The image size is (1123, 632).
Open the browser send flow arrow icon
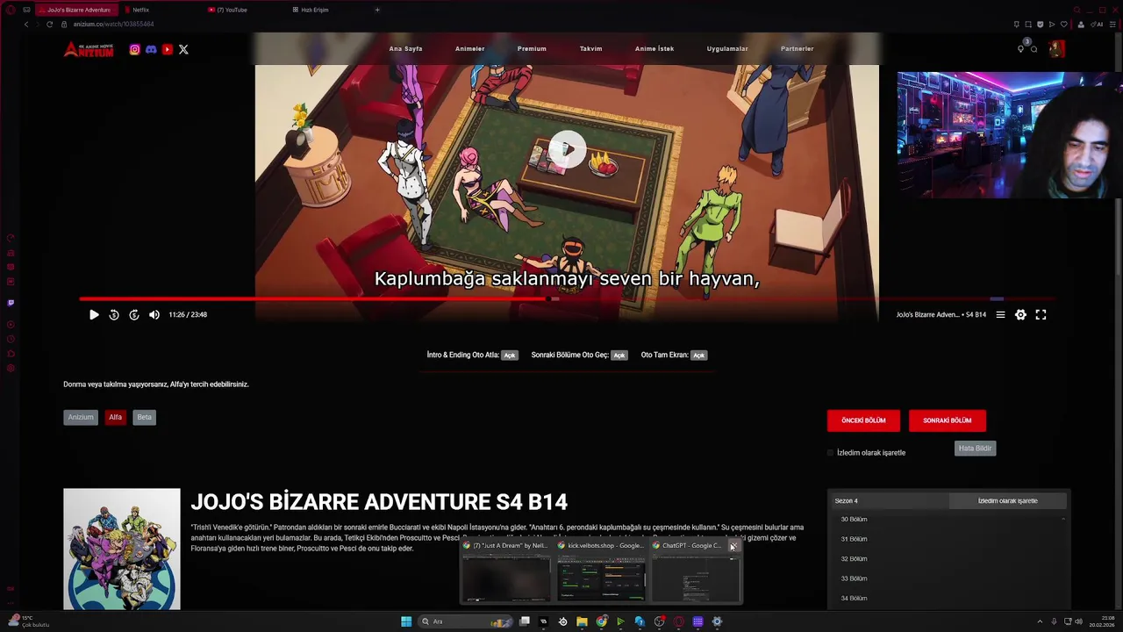[1052, 24]
